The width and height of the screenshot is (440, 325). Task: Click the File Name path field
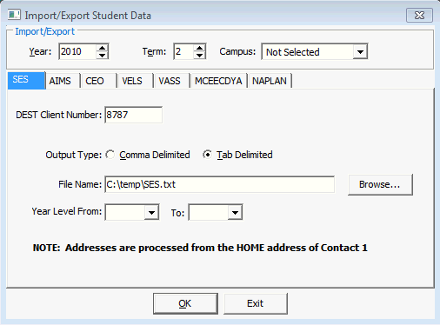tap(220, 184)
